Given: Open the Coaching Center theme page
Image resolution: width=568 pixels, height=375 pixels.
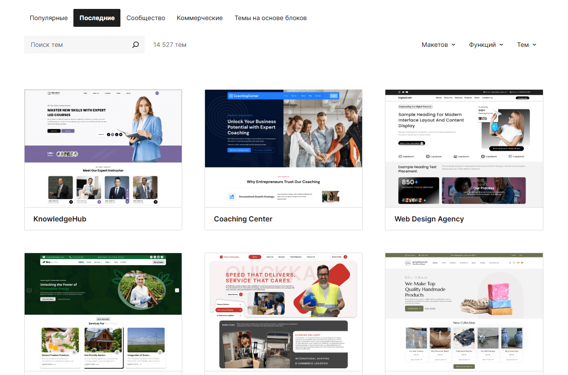Looking at the screenshot, I should [x=243, y=219].
